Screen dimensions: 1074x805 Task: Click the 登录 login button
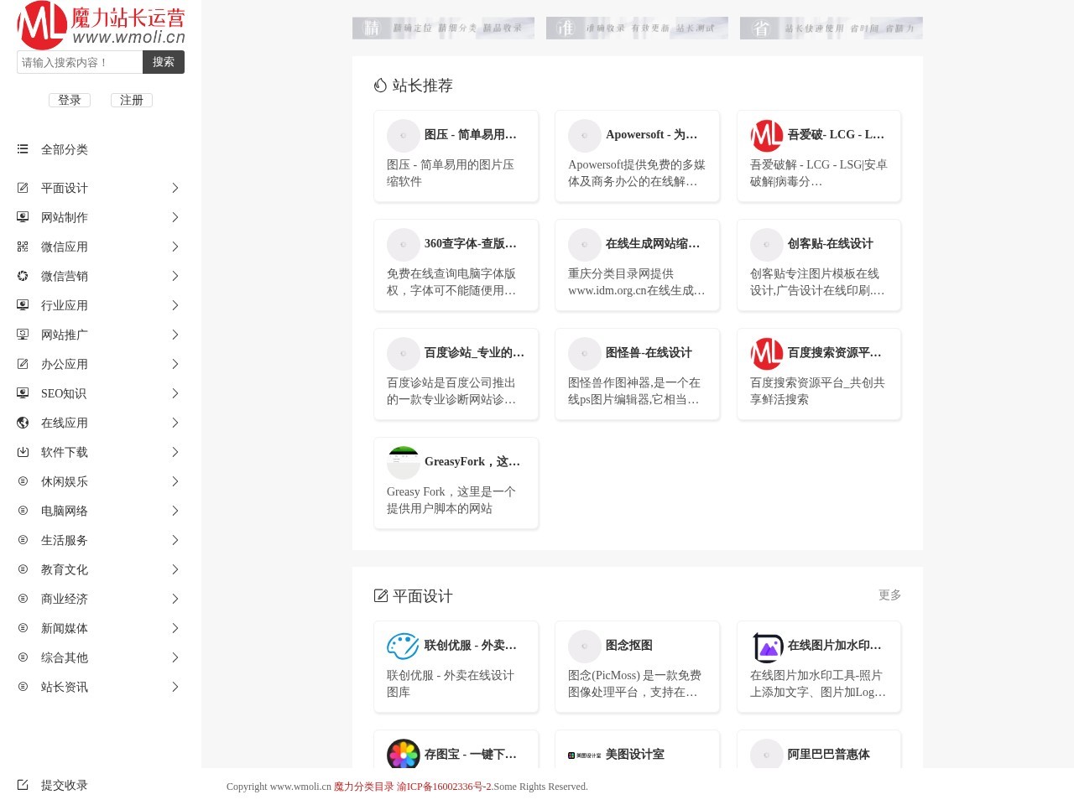(70, 100)
